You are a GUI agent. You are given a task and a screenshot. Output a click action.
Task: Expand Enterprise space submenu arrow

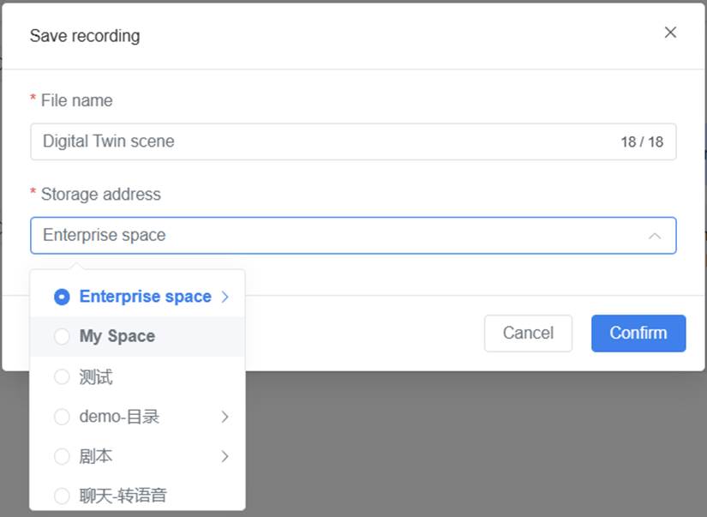225,297
